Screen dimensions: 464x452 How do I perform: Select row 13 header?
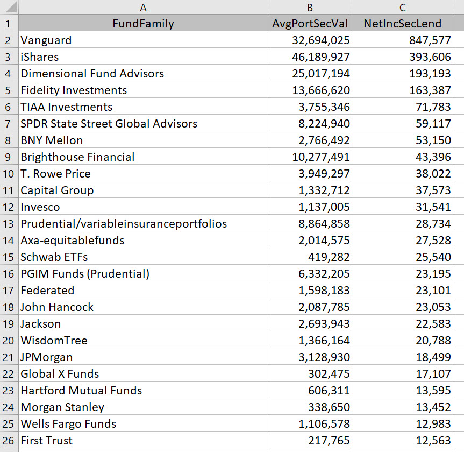coord(9,224)
